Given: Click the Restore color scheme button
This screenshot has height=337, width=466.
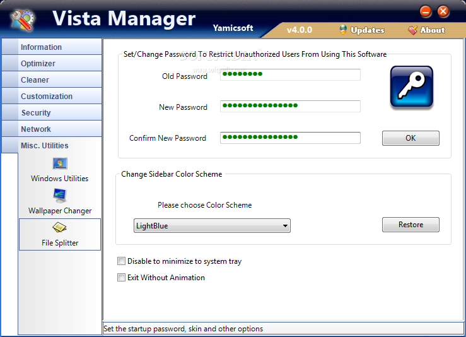Looking at the screenshot, I should pos(411,225).
